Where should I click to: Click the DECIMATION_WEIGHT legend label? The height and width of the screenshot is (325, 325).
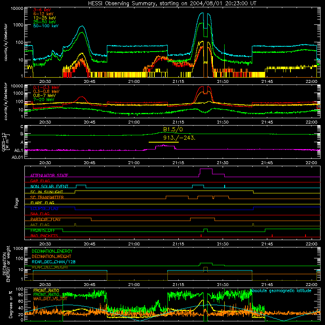tap(52, 257)
